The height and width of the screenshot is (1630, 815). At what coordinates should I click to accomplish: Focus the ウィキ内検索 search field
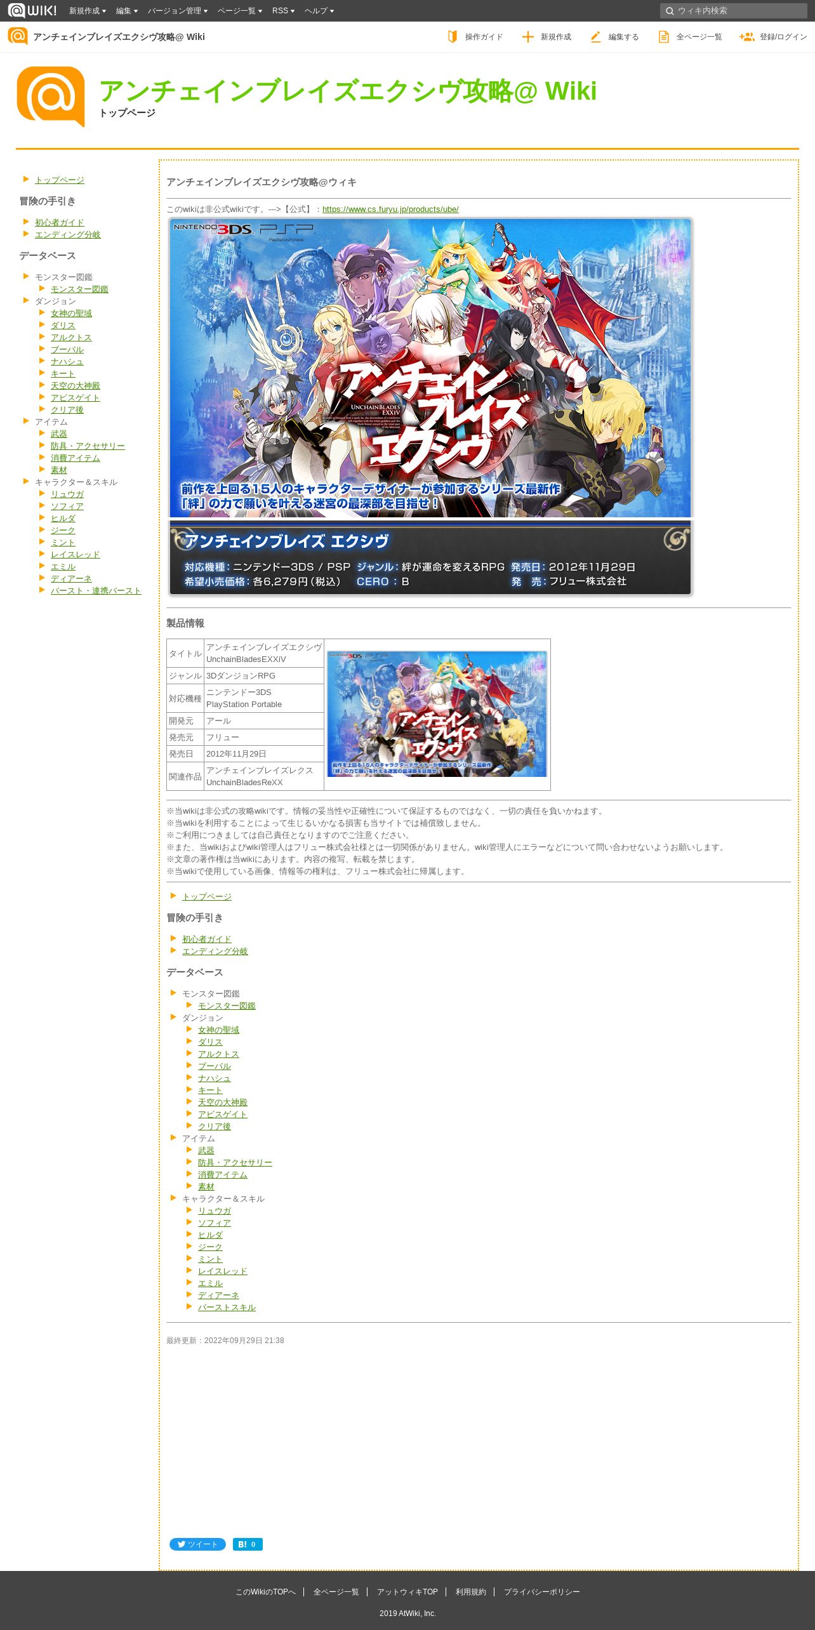[x=733, y=11]
